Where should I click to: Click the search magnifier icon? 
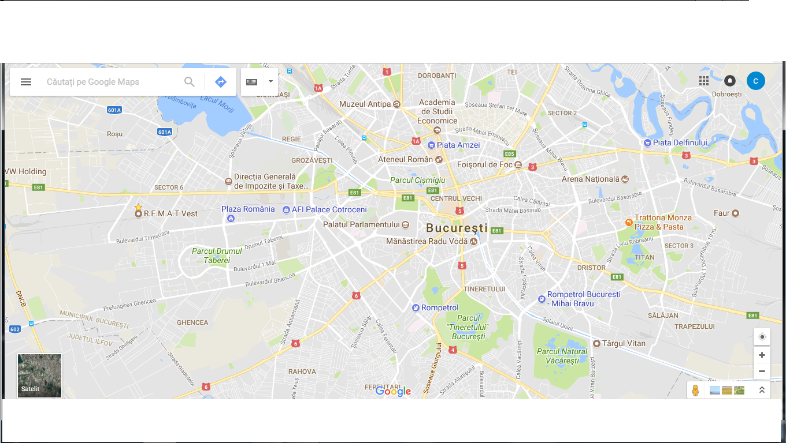(190, 82)
